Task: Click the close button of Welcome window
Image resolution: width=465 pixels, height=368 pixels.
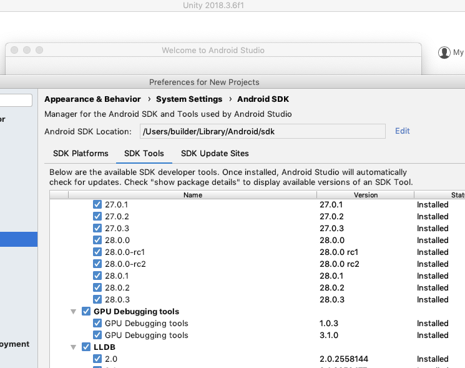Action: (x=14, y=50)
